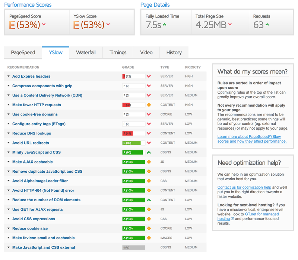The height and width of the screenshot is (260, 298).
Task: Click the red trend arrow in Avoid URL redirects row
Action: (149, 143)
